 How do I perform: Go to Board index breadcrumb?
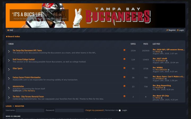(13, 36)
